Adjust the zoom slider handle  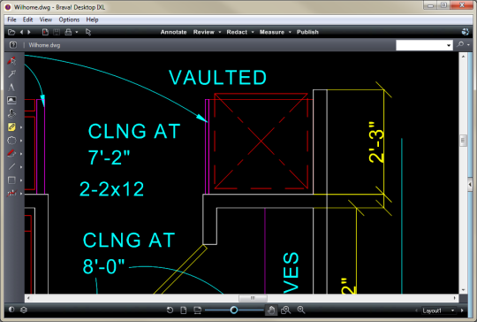(233, 310)
